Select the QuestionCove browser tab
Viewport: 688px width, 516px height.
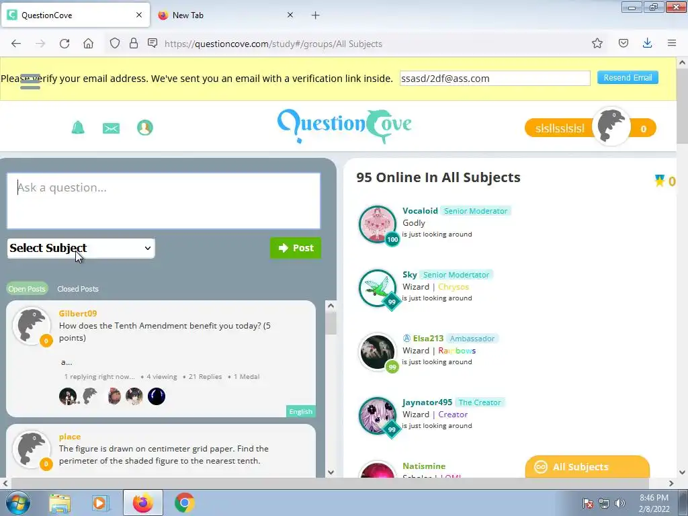(75, 15)
